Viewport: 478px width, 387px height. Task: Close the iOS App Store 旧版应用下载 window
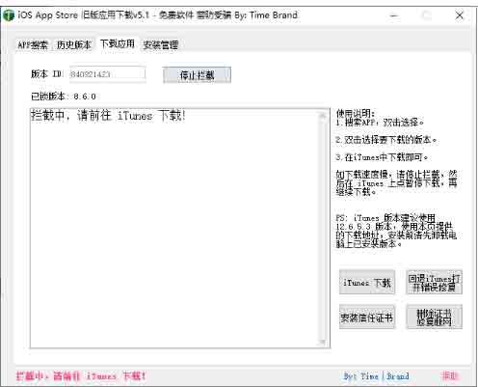tap(460, 15)
